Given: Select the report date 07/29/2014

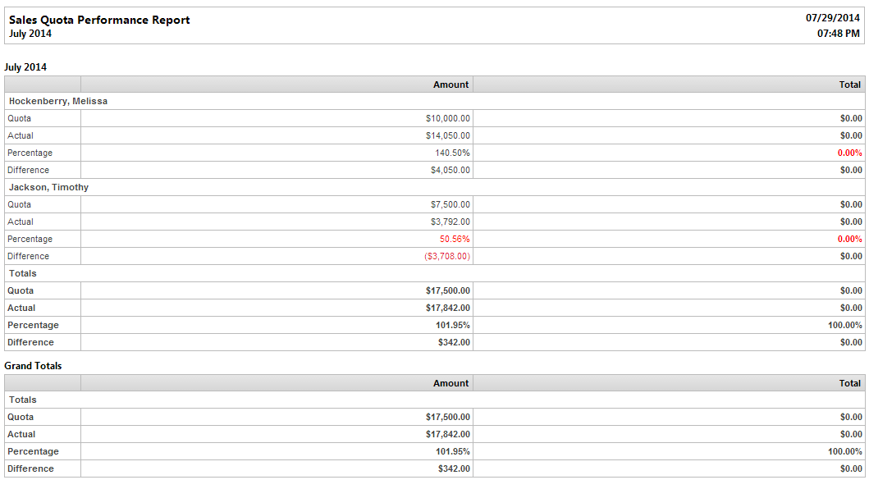Looking at the screenshot, I should coord(832,18).
